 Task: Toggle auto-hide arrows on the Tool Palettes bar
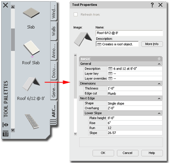5,125
